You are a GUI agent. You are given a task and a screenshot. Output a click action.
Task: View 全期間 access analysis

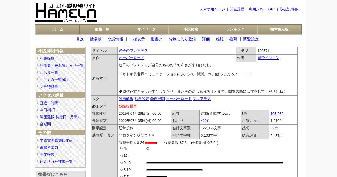(45, 124)
